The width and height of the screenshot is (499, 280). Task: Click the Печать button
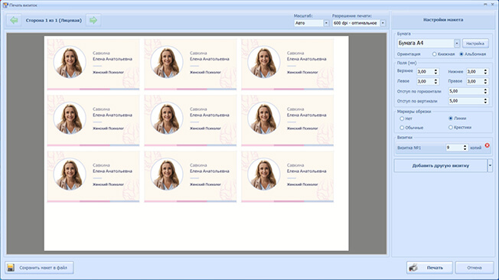point(429,268)
